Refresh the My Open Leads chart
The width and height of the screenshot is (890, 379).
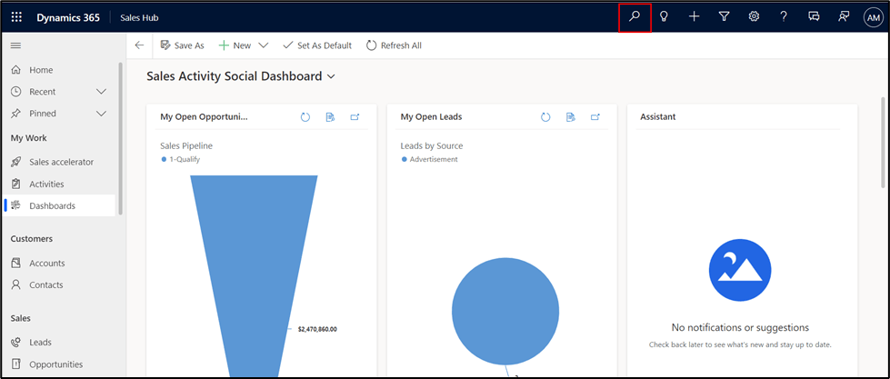(x=545, y=117)
